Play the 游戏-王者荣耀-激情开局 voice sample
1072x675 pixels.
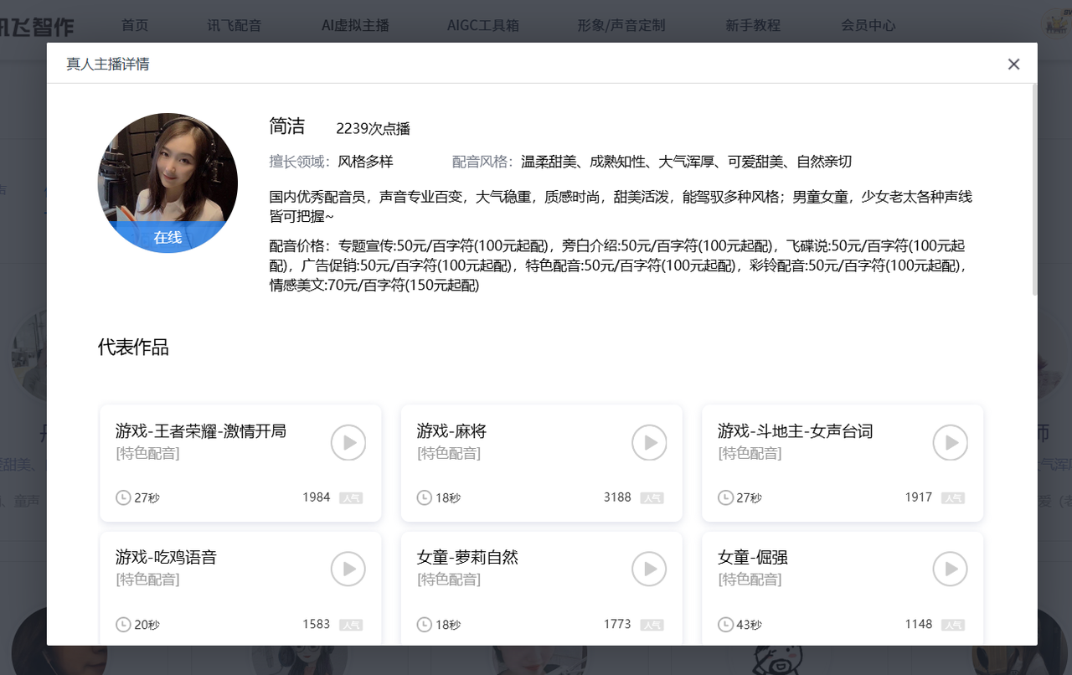348,442
